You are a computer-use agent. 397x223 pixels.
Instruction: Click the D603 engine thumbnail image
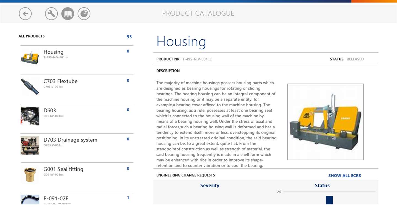(30, 116)
